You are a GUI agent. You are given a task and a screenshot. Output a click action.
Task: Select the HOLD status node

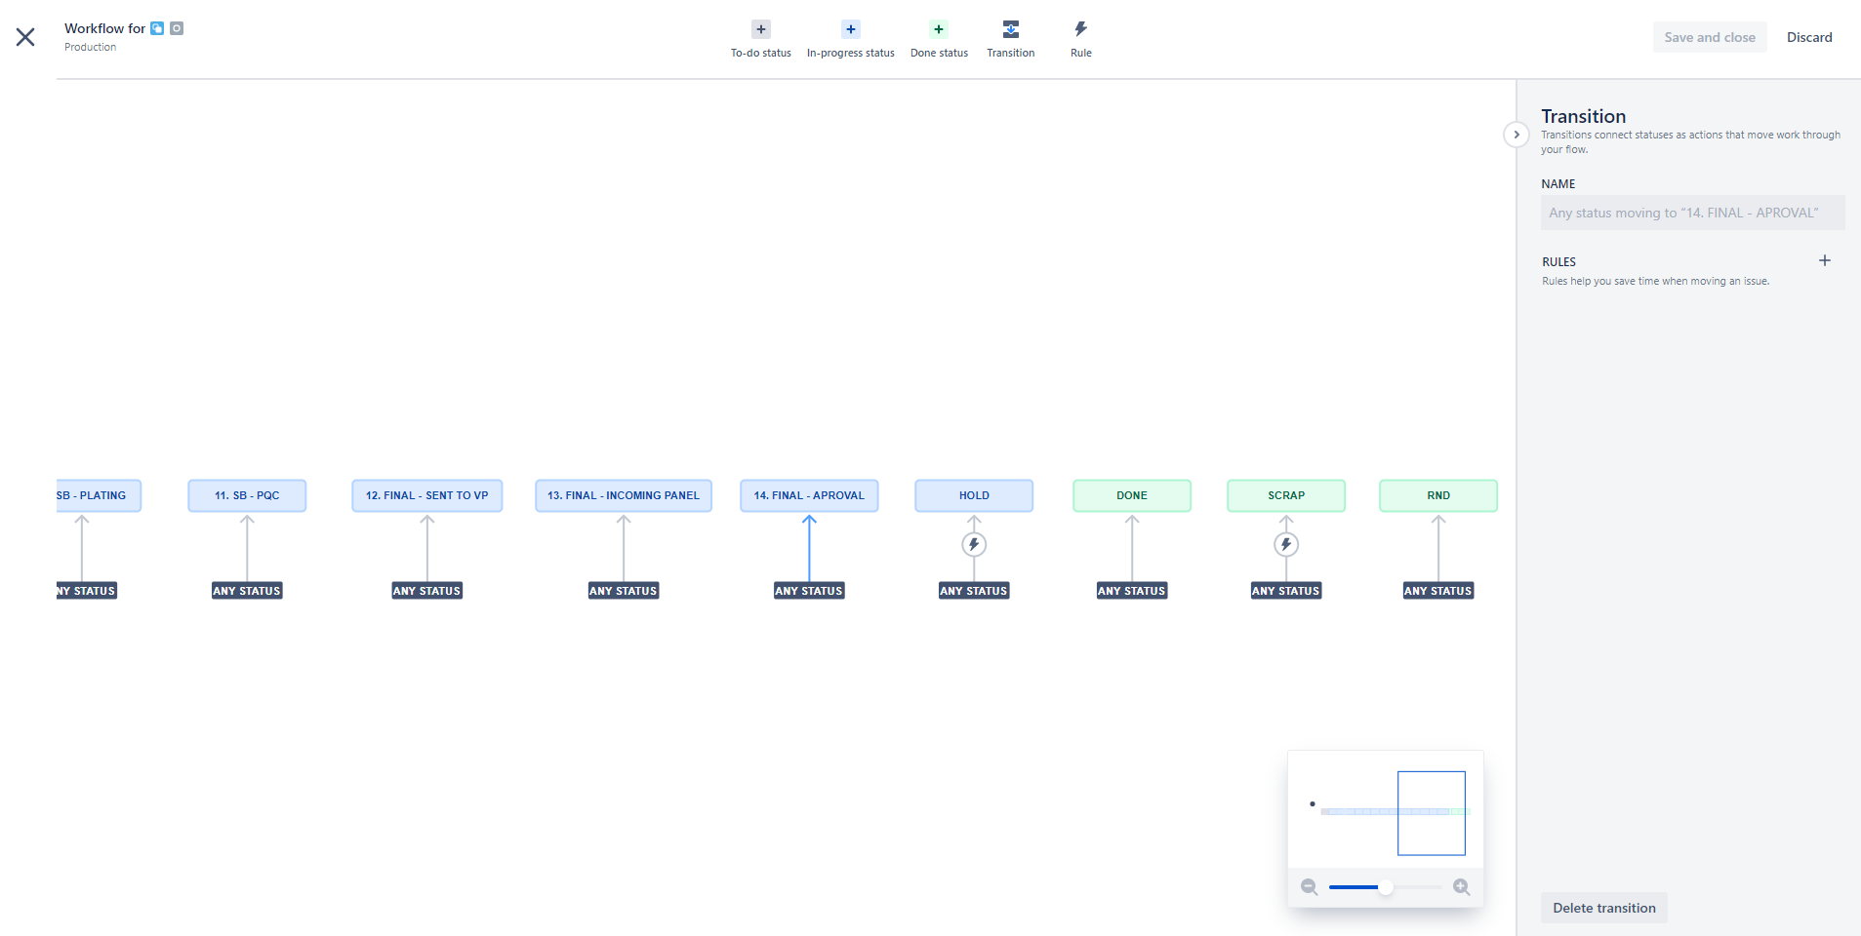[x=974, y=495]
